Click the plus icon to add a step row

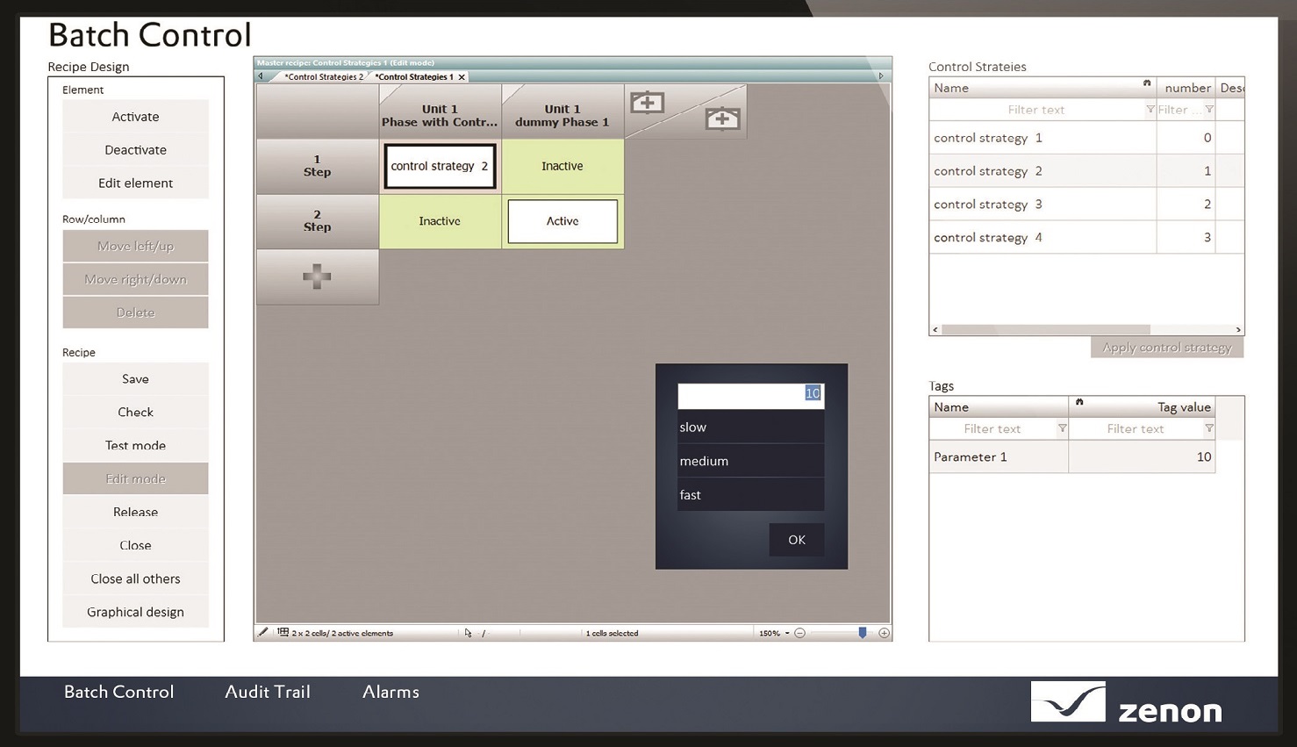(317, 277)
